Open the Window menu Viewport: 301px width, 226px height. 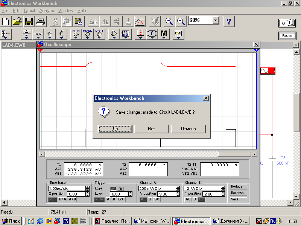65,11
